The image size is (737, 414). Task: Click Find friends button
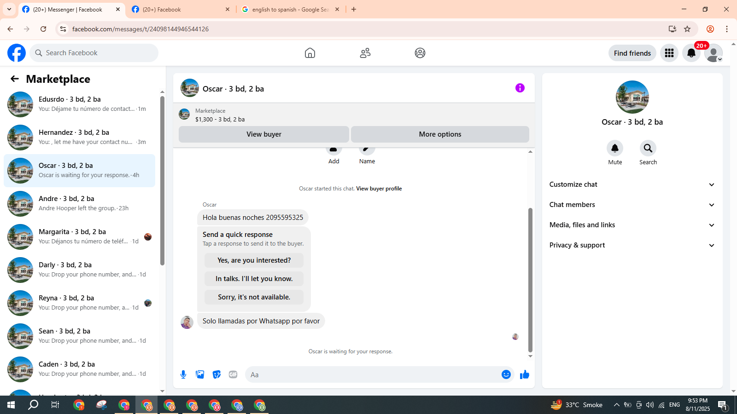click(x=632, y=53)
